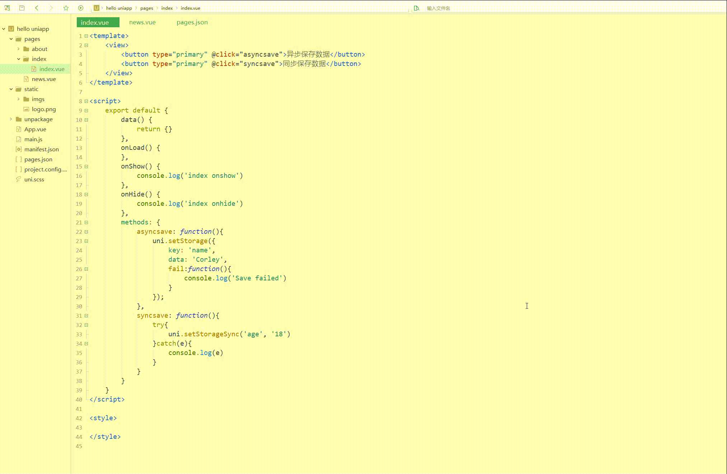Click the run play icon
The width and height of the screenshot is (727, 474).
tap(81, 8)
